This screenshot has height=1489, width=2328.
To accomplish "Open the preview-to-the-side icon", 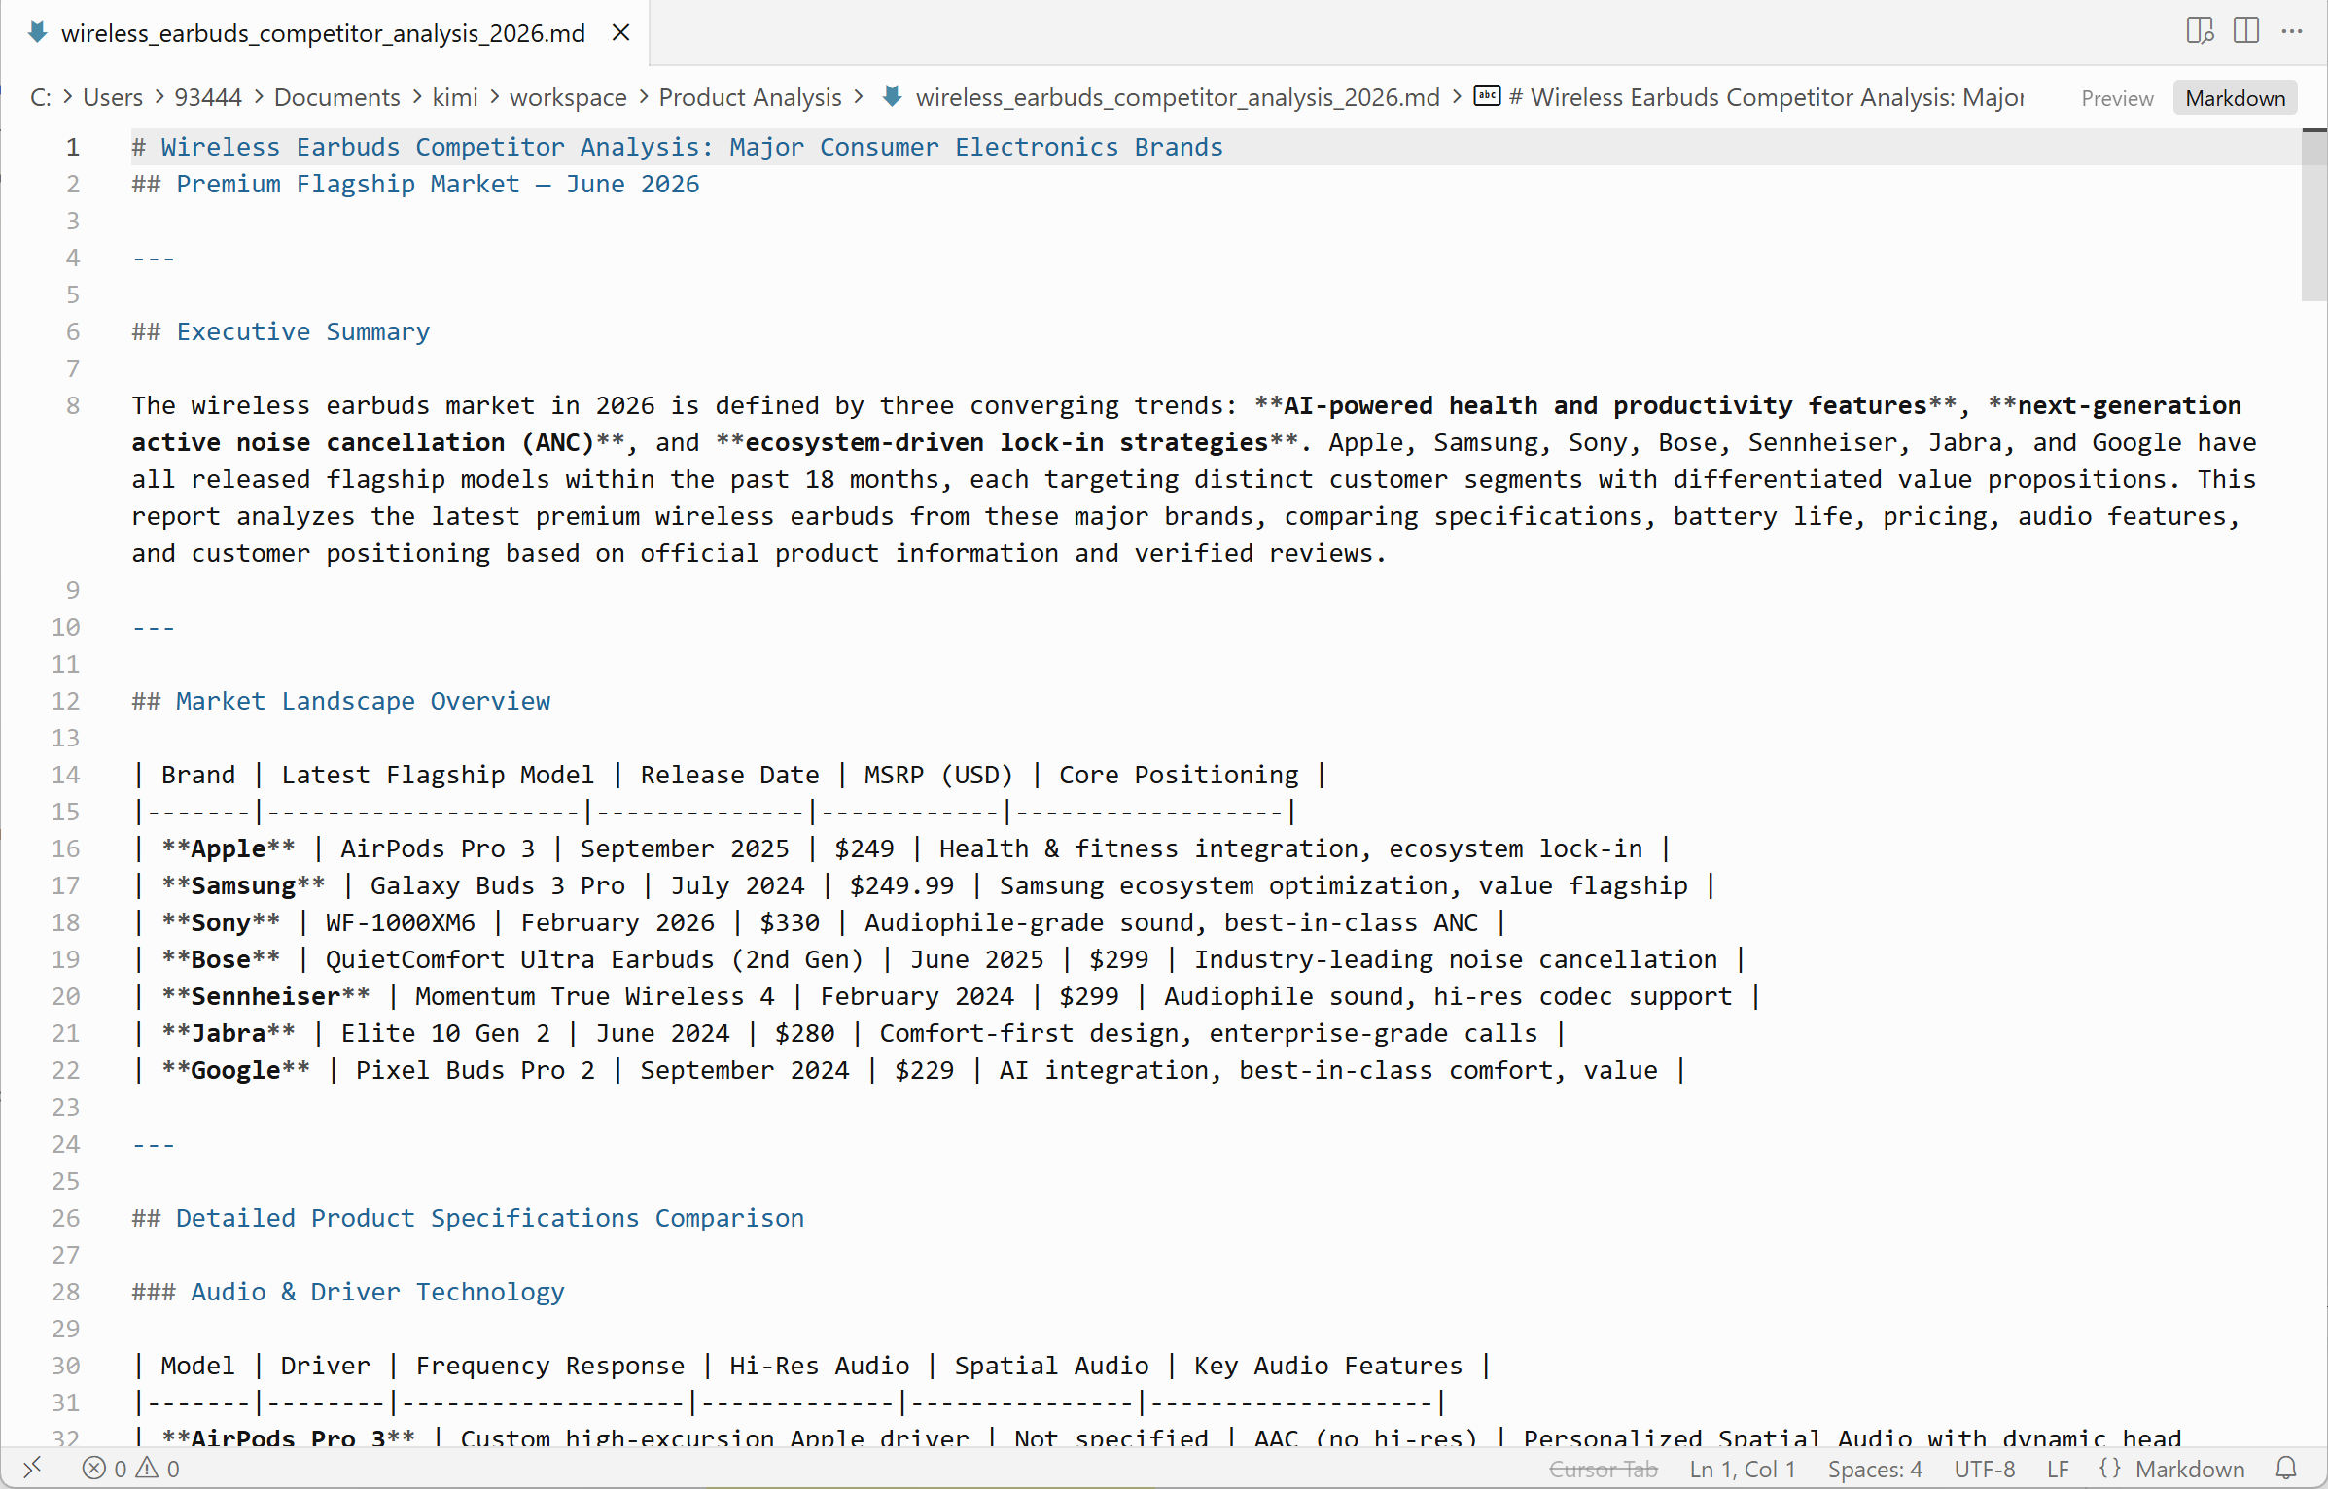I will [2200, 31].
